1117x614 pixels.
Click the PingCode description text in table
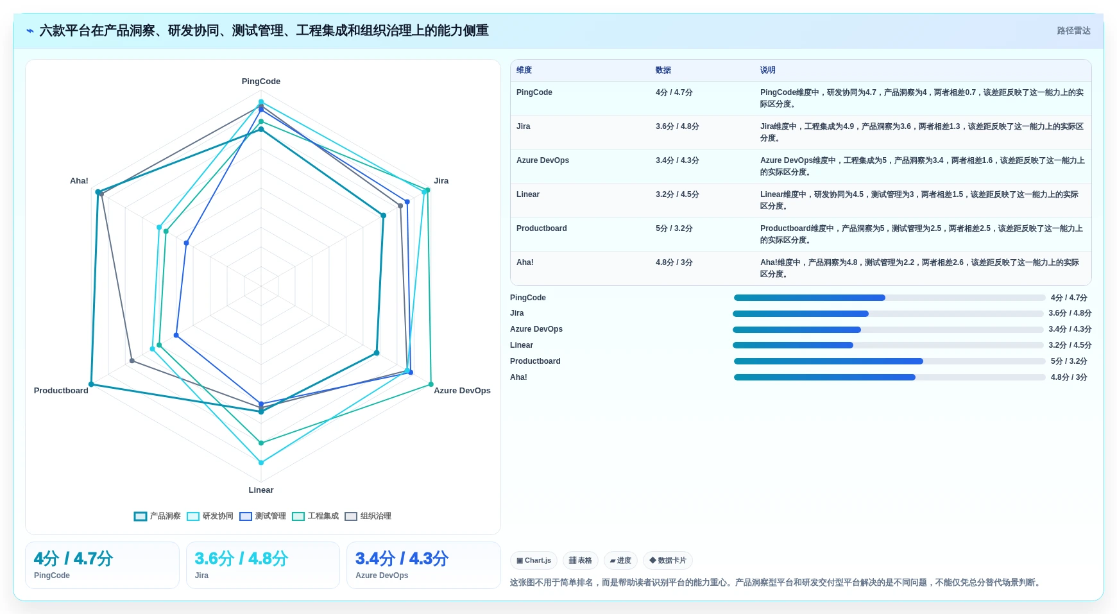922,98
